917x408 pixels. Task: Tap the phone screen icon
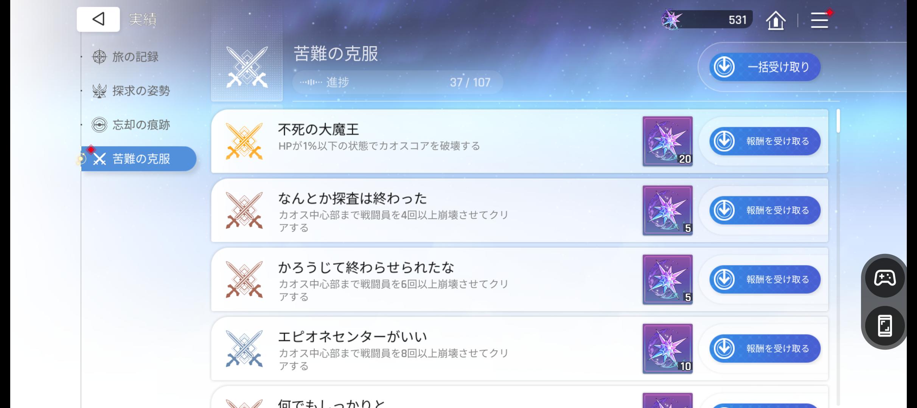pyautogui.click(x=884, y=325)
